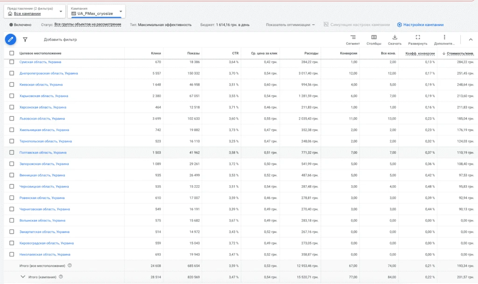Expand the Итого (кампания) row chevron
The height and width of the screenshot is (284, 478).
(x=23, y=277)
